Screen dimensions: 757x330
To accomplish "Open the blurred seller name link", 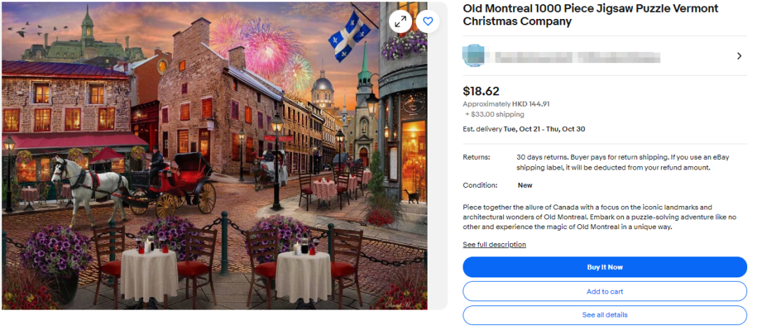I will (x=577, y=56).
